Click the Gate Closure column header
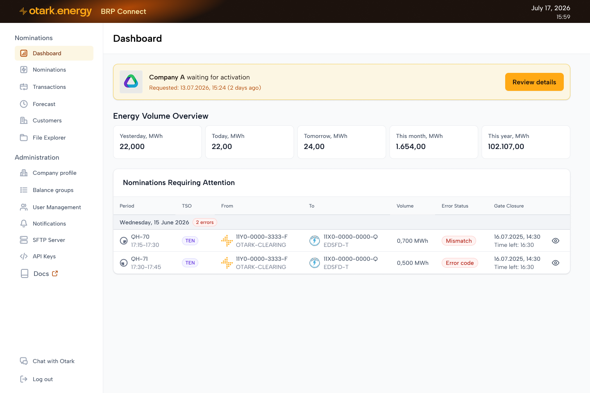The height and width of the screenshot is (393, 590). pos(509,206)
